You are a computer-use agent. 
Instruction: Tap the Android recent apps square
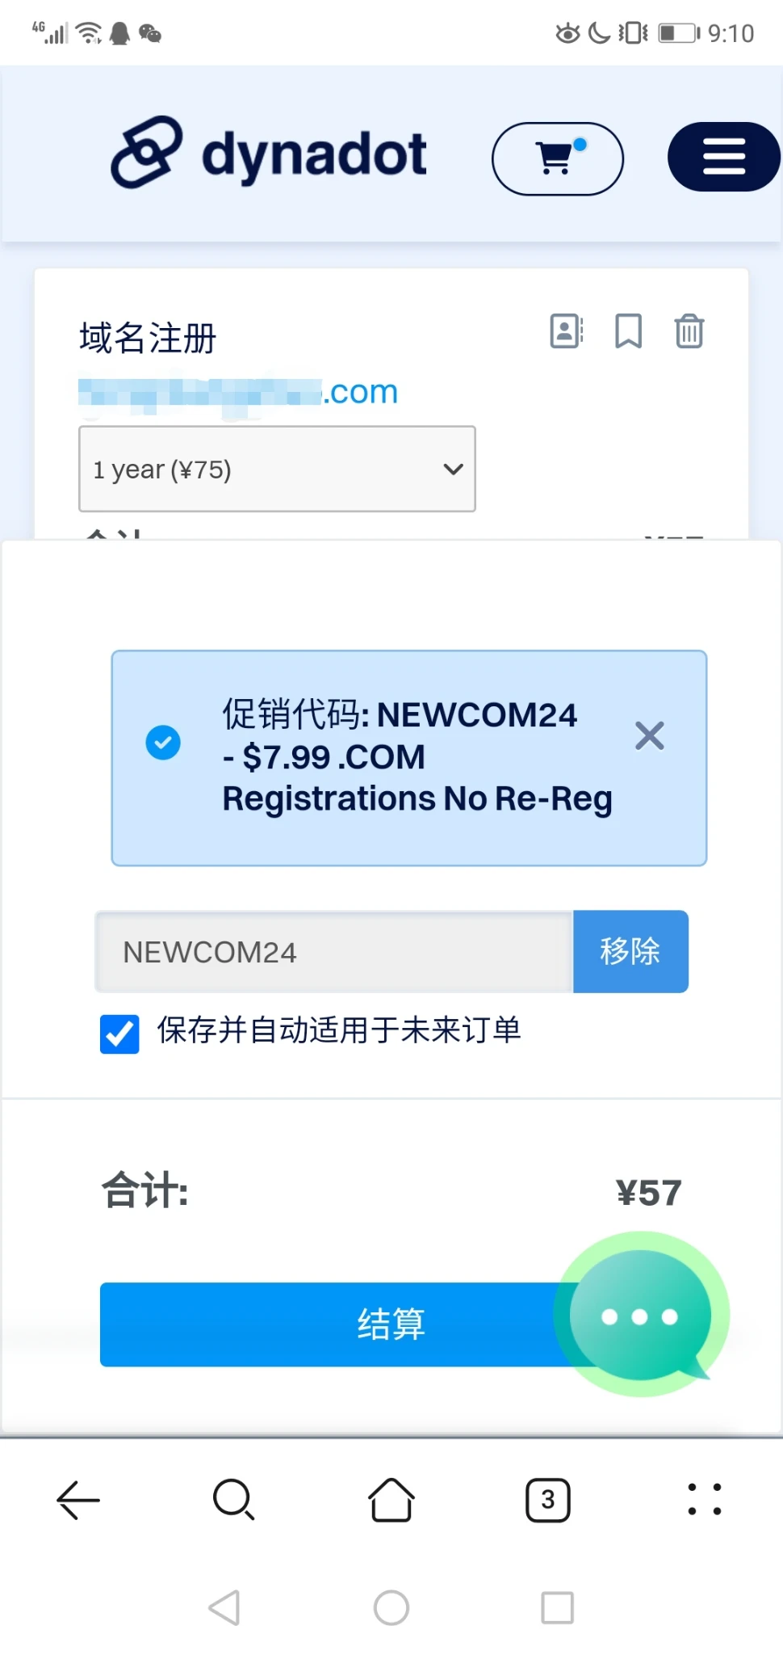[x=557, y=1607]
